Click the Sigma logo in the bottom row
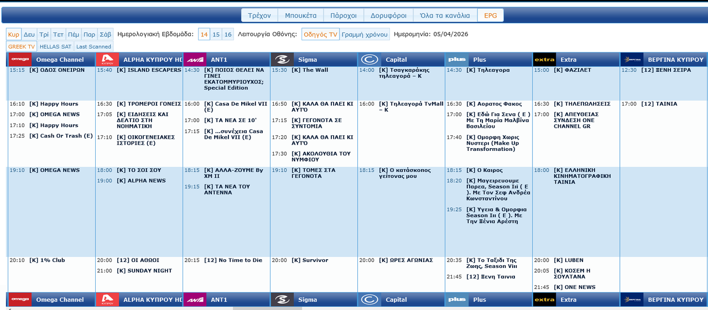The height and width of the screenshot is (310, 708). click(x=283, y=300)
